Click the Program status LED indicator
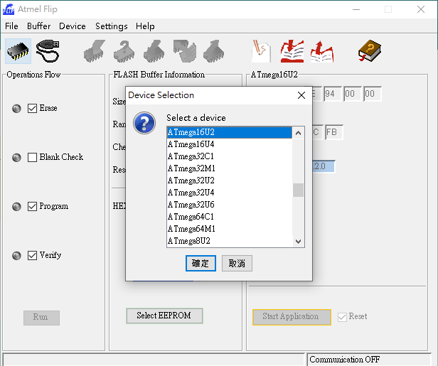Image resolution: width=438 pixels, height=366 pixels. 16,207
